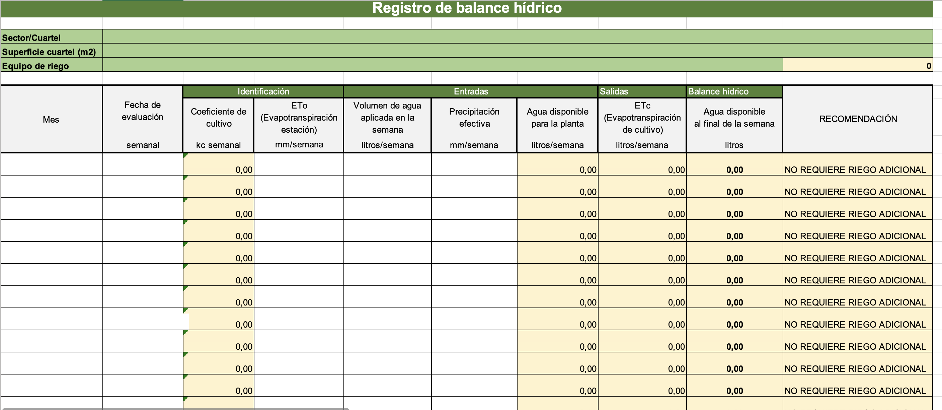Click the 'Volumen de agua aplicada' header

coord(387,125)
